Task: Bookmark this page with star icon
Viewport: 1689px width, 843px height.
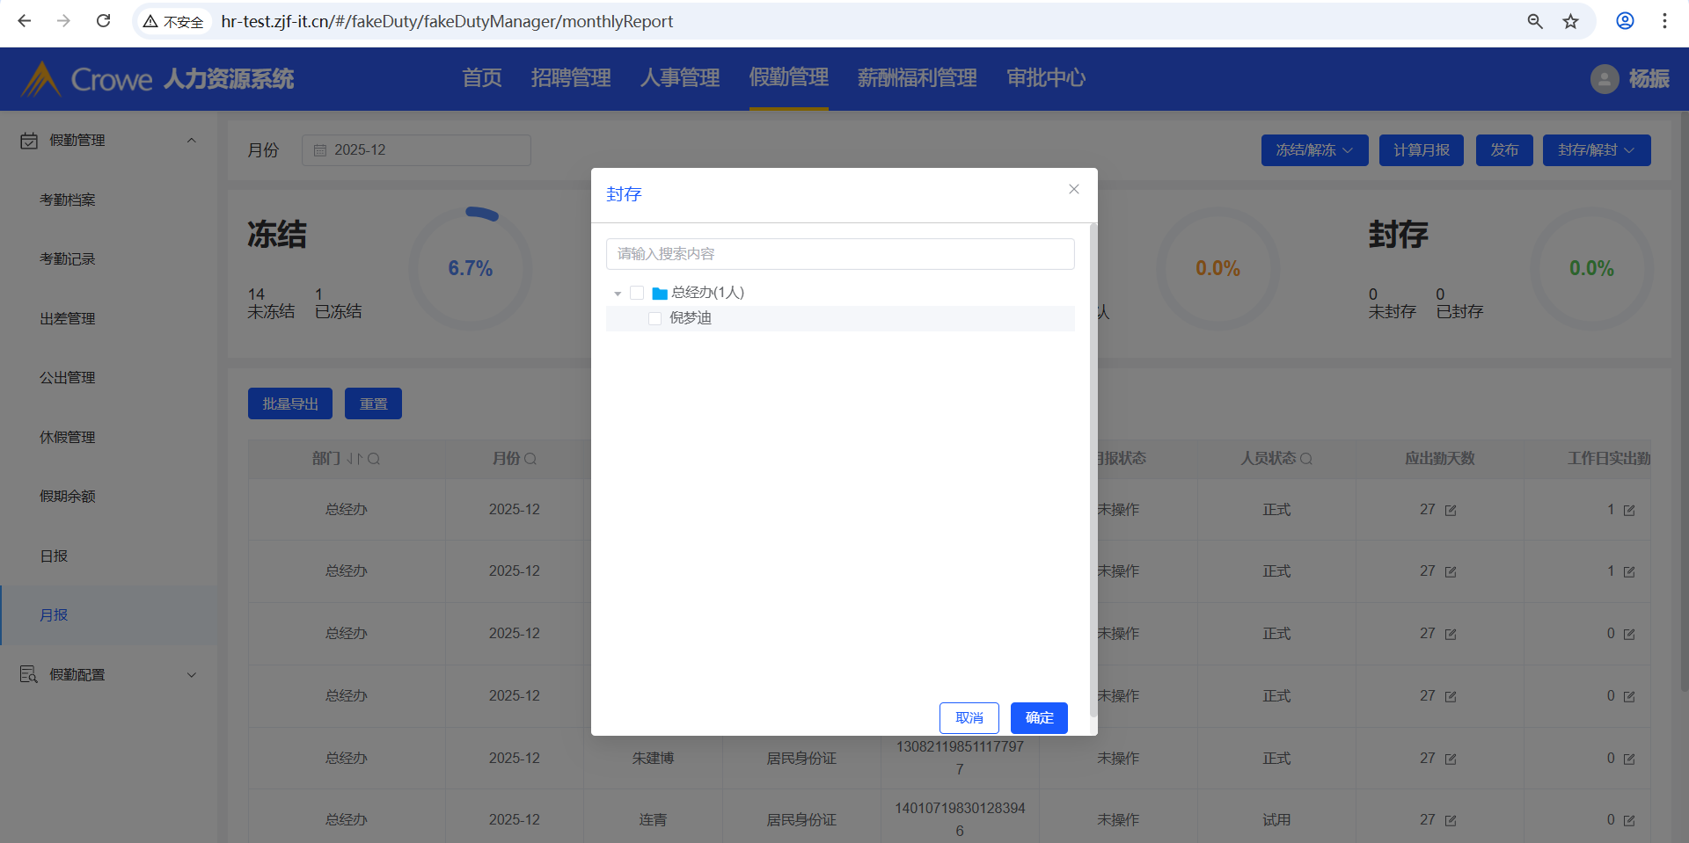Action: tap(1570, 21)
